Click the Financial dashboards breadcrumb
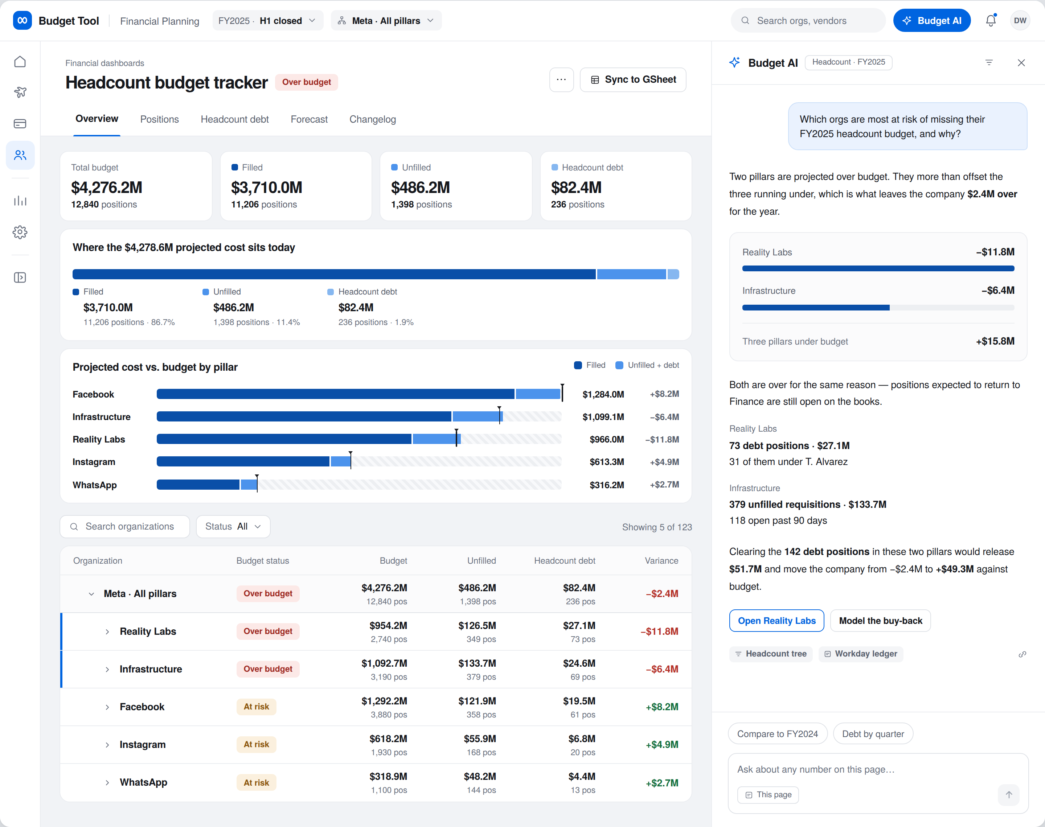Image resolution: width=1045 pixels, height=827 pixels. click(x=104, y=63)
